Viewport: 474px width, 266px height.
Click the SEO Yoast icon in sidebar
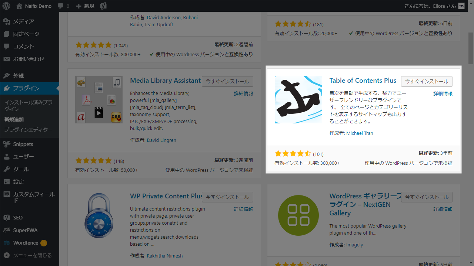7,218
